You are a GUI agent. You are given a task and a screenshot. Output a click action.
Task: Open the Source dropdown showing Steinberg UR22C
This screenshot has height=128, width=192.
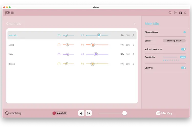point(174,41)
